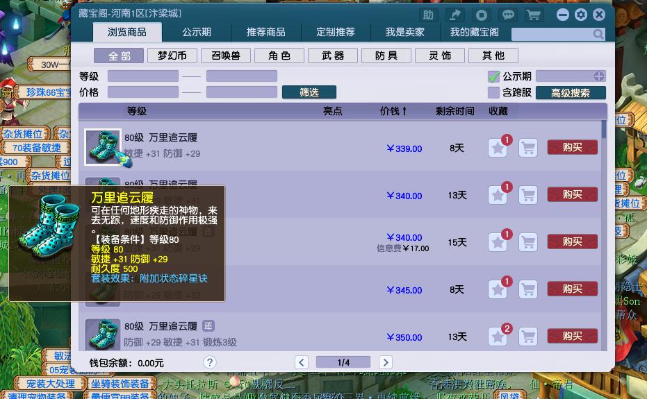Go to next page arrow
This screenshot has height=399, width=647.
pos(386,362)
